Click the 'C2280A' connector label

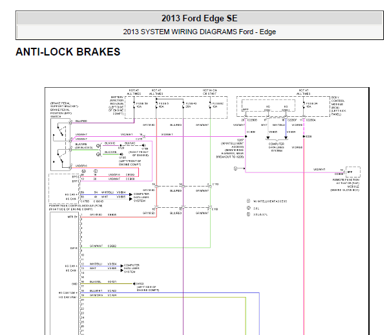pyautogui.click(x=311, y=120)
